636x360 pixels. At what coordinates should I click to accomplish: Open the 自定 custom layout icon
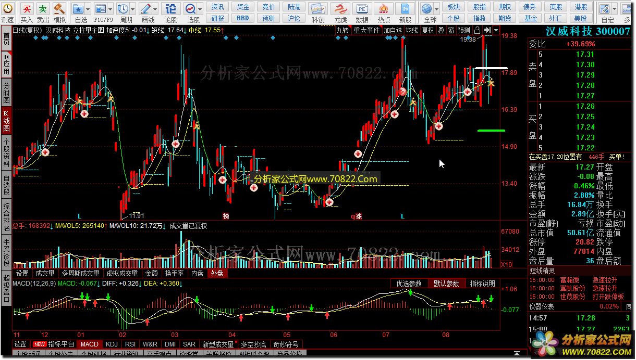(605, 9)
